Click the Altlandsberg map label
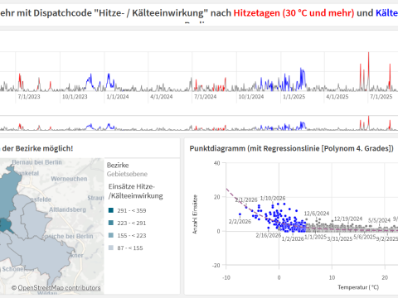 click(x=67, y=209)
